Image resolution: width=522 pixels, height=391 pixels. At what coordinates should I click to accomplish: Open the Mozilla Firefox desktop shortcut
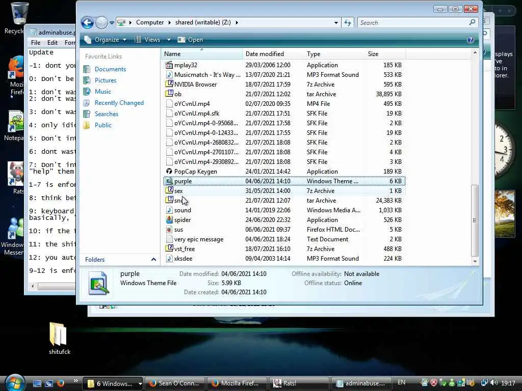point(16,76)
